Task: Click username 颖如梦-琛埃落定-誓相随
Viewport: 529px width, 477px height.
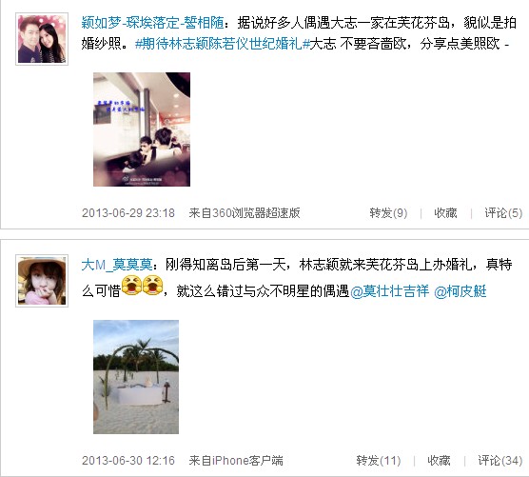Action: pos(152,23)
